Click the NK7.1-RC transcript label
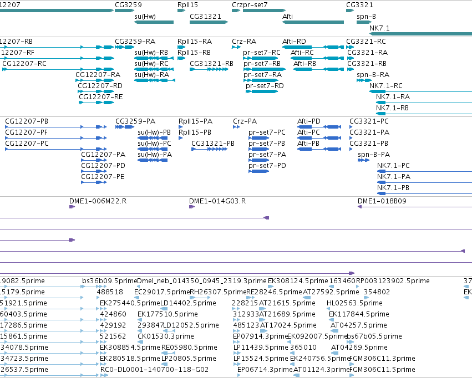 pyautogui.click(x=386, y=86)
